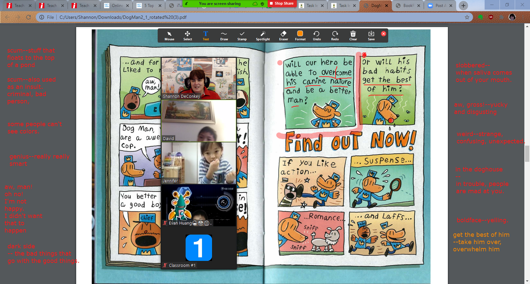This screenshot has width=530, height=284.
Task: Close the annotation toolbar with red X
Action: 384,34
